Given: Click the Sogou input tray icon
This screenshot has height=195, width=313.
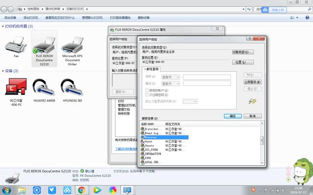Looking at the screenshot, I should [x=253, y=190].
